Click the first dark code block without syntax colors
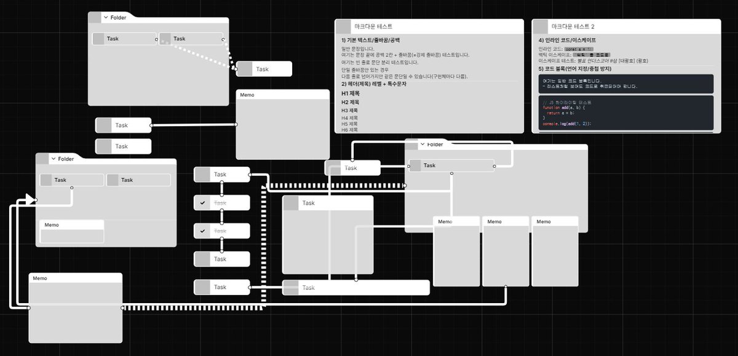Viewport: 738px width, 356px height. click(x=626, y=84)
